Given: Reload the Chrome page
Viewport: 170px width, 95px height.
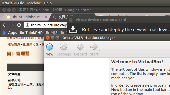Looking at the screenshot, I should coord(19,25).
